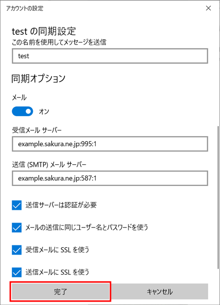Screen dimensions: 220x305
Task: Uncheck 受信メールに SSL を使う checkbox
Action: click(x=17, y=250)
